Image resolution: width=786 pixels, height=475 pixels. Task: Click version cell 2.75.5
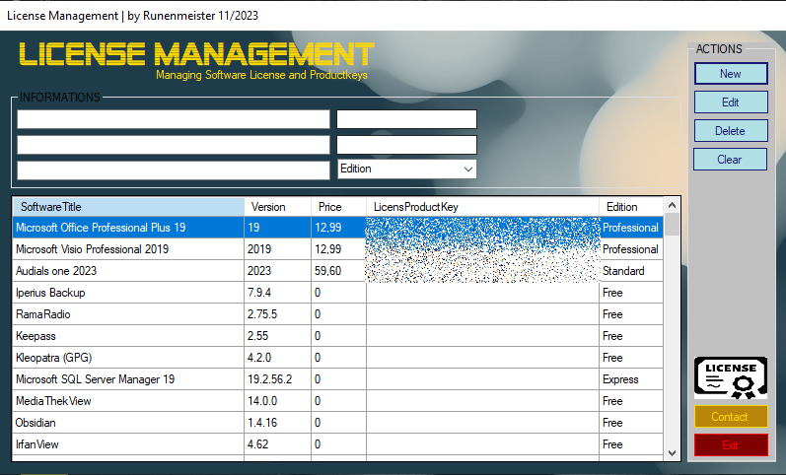tap(278, 314)
